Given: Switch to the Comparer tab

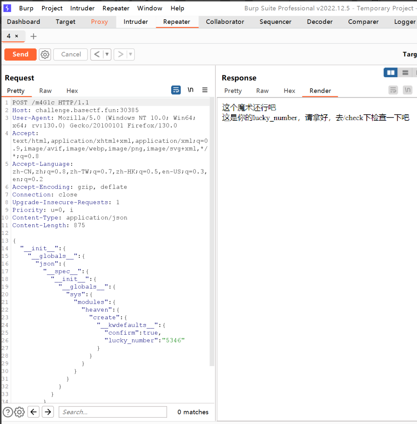Looking at the screenshot, I should pos(363,22).
